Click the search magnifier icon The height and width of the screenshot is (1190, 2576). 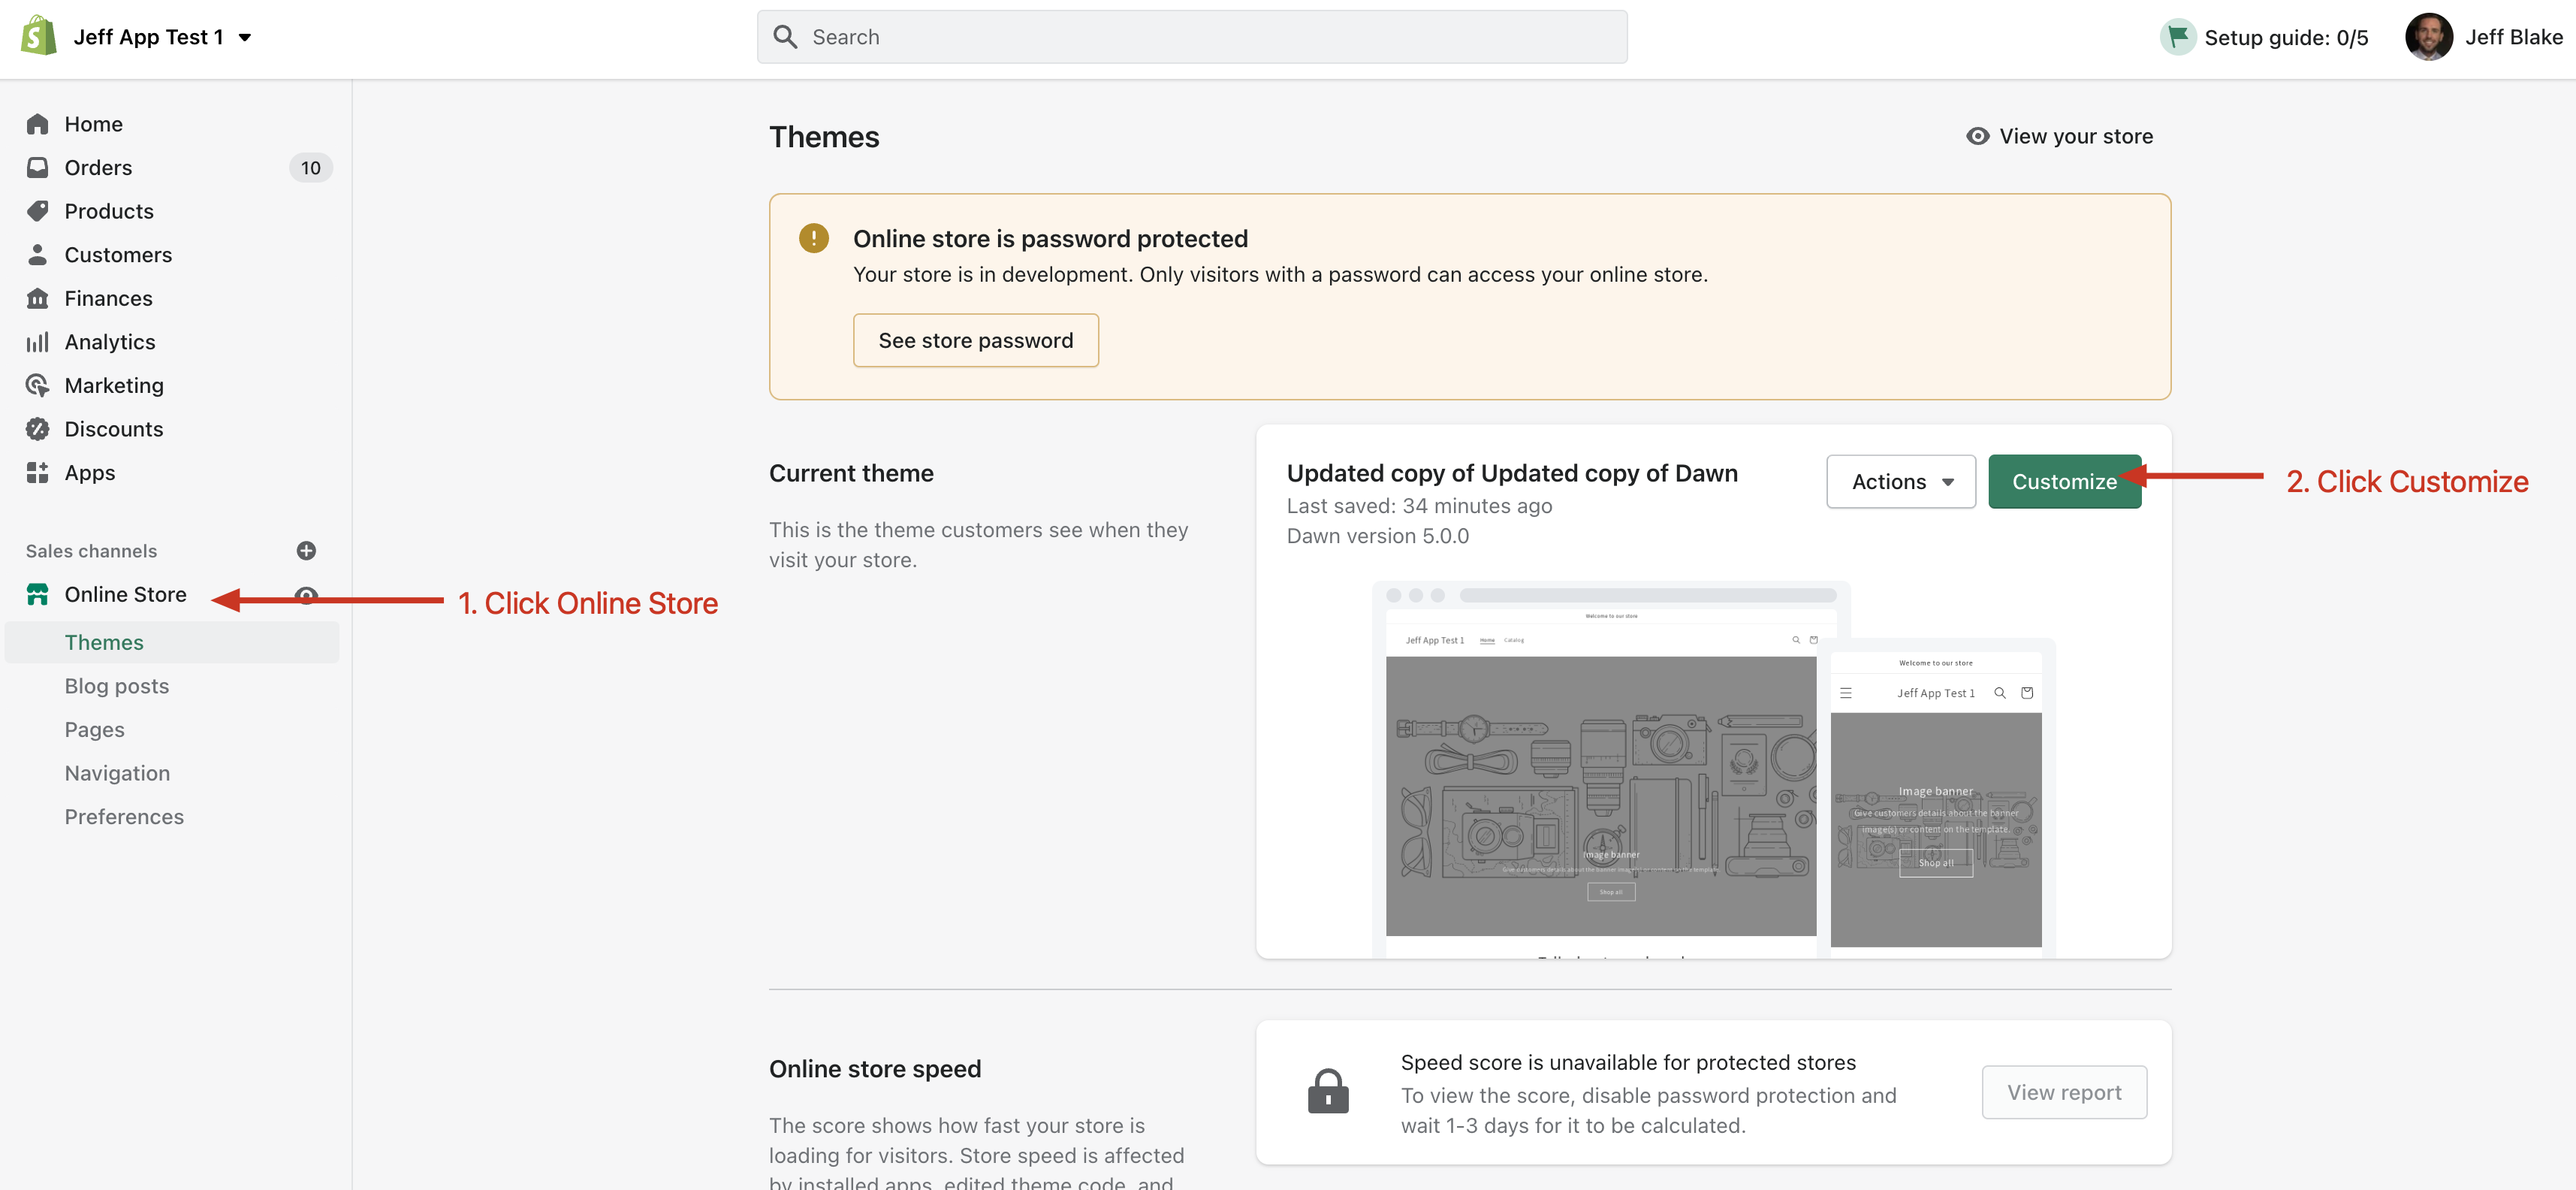pos(785,37)
